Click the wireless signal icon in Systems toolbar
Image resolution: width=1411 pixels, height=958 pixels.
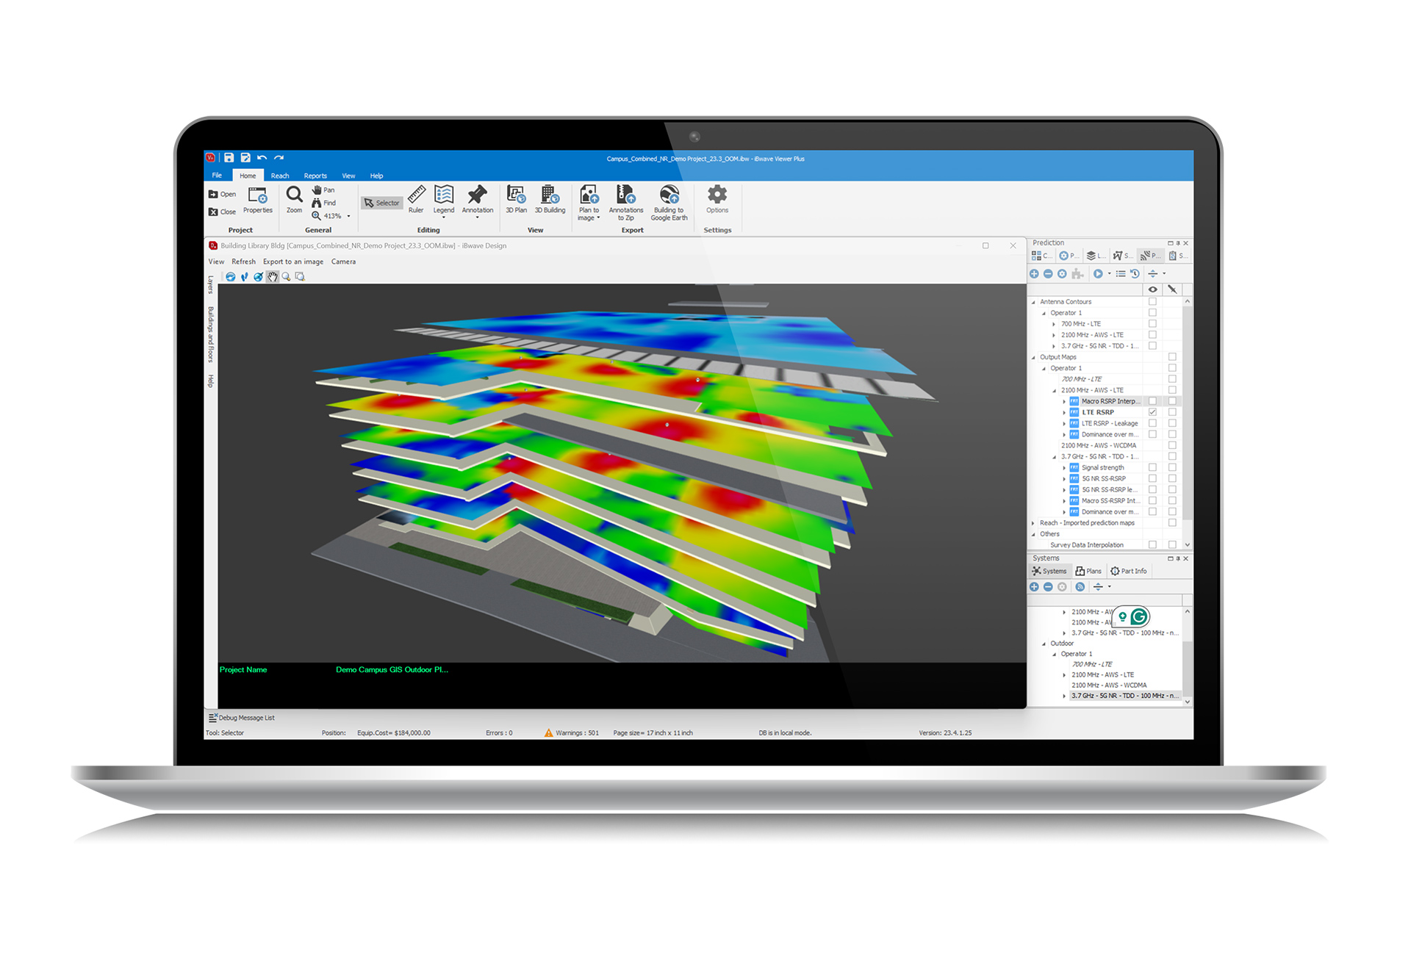click(1080, 587)
